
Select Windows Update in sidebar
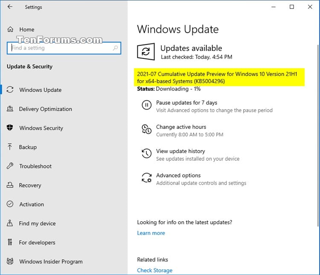41,90
